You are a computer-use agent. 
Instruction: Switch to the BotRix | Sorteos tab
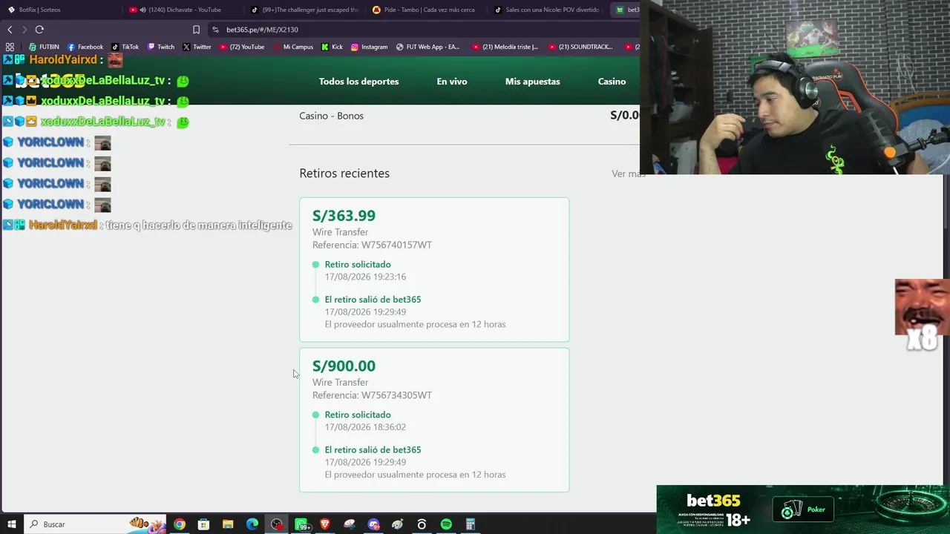point(59,10)
